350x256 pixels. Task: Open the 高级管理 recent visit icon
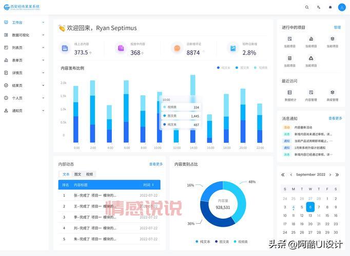pos(333,92)
